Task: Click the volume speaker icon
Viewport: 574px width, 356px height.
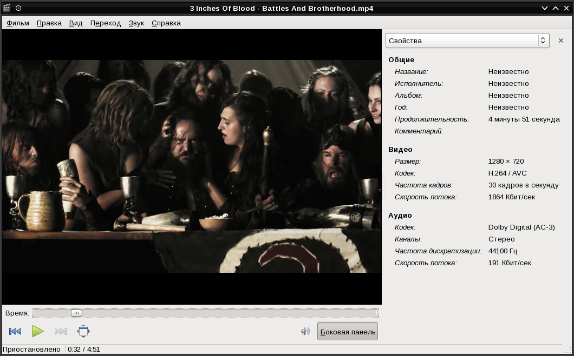Action: (x=305, y=331)
